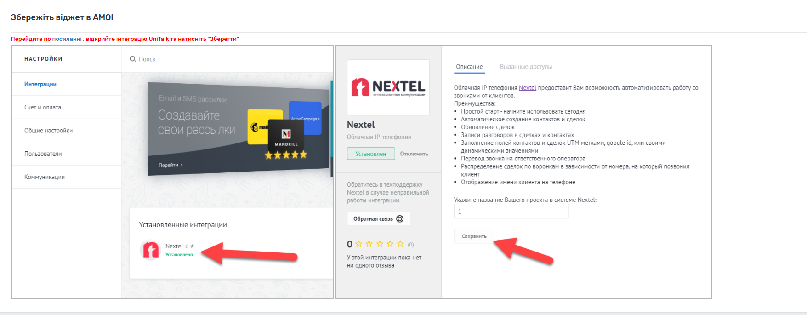Click the large NEXTEL logo image
This screenshot has width=807, height=315.
388,87
